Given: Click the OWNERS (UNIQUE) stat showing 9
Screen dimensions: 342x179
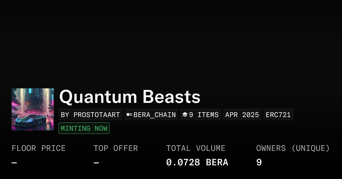Looking at the screenshot, I should [x=293, y=155].
